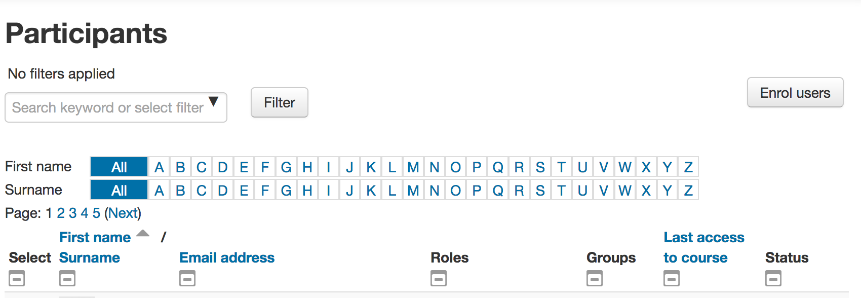The width and height of the screenshot is (861, 298).
Task: Open the Next page link
Action: [123, 213]
